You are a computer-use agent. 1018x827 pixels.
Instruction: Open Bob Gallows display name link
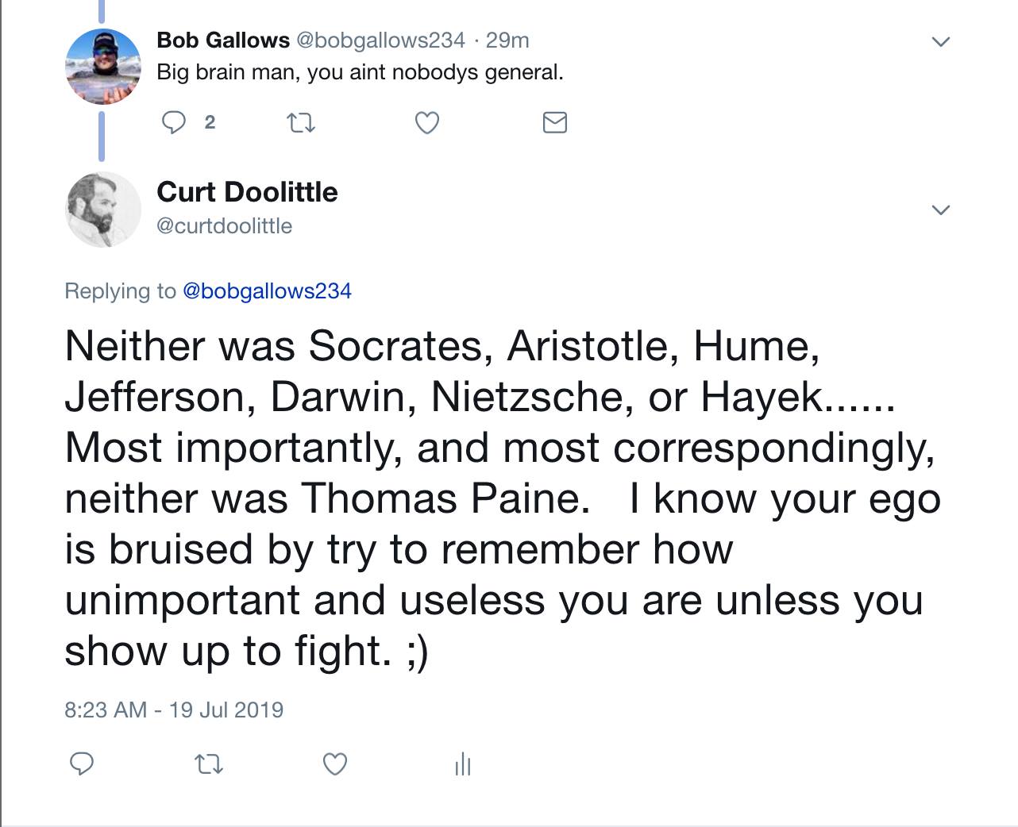point(223,40)
